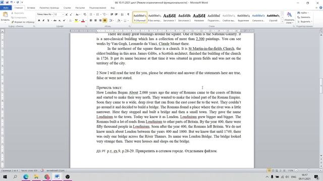Click the Paste (Вставить) clipboard icon

5,15
